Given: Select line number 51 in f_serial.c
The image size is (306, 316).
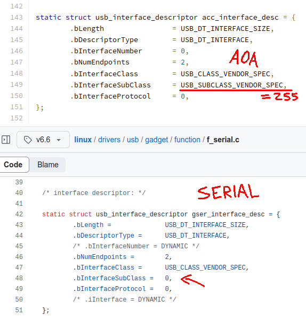Looking at the screenshot, I should point(19,310).
